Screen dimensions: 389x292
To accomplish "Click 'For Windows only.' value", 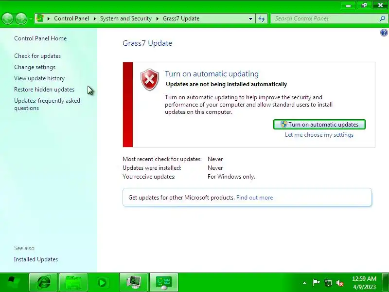I will click(231, 177).
